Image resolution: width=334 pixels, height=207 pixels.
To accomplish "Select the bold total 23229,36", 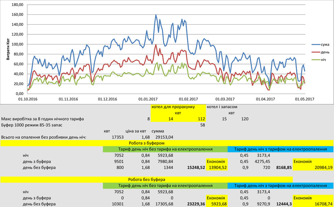I will tap(196, 204).
